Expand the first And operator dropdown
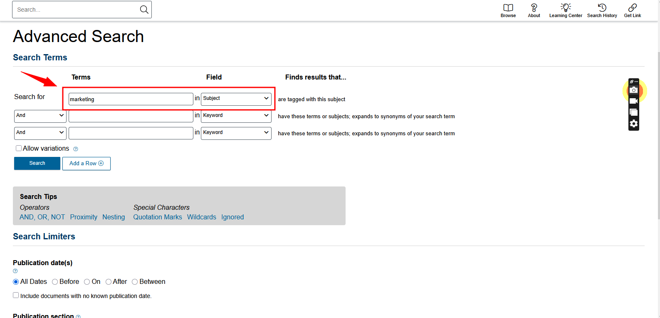The image size is (660, 318). (40, 116)
